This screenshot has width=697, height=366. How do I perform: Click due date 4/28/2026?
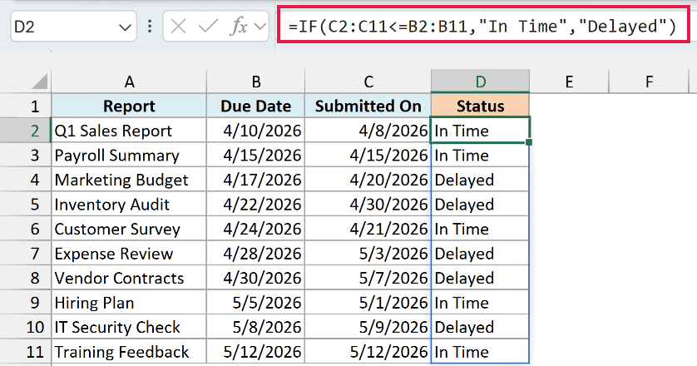coord(255,254)
